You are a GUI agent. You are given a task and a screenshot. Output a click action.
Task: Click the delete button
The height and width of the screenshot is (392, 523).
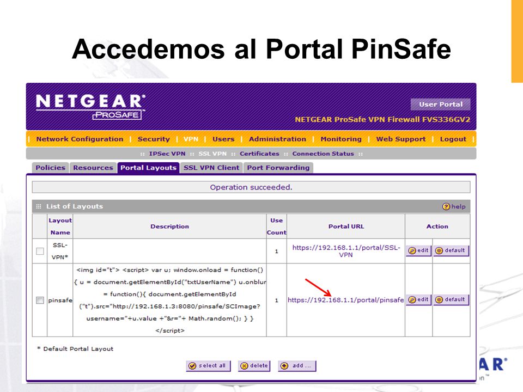point(254,366)
